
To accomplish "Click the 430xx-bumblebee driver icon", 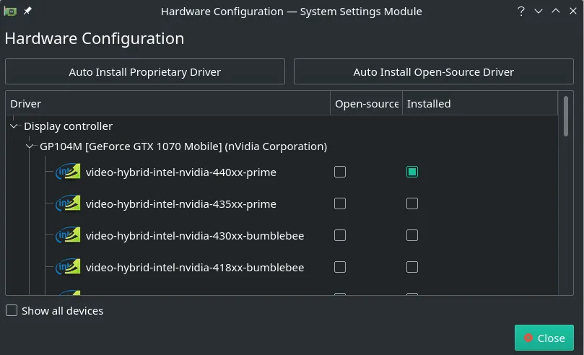I will (69, 236).
